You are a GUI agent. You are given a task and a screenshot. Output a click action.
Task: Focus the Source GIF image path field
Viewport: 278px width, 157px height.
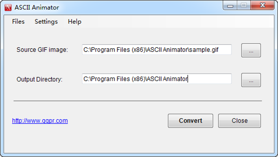point(157,49)
